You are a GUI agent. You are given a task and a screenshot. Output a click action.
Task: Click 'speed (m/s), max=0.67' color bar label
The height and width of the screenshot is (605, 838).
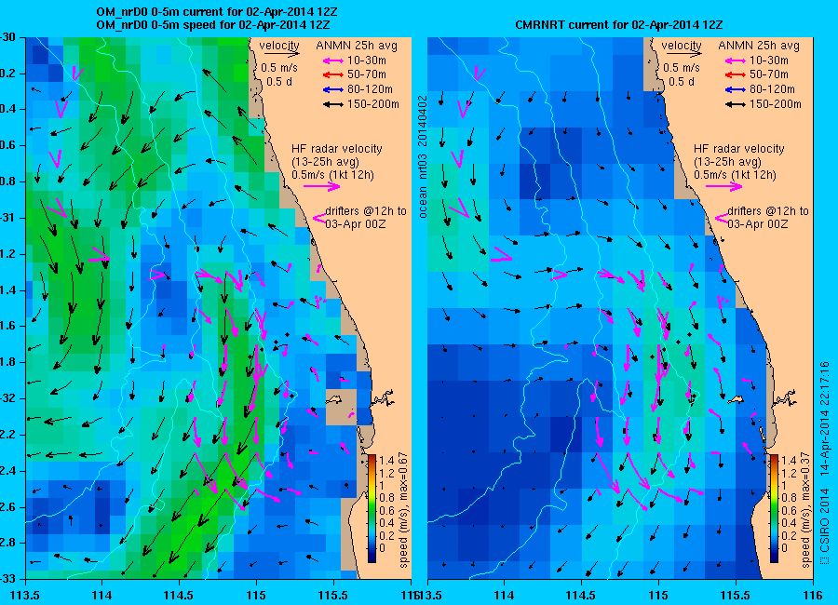coord(403,510)
